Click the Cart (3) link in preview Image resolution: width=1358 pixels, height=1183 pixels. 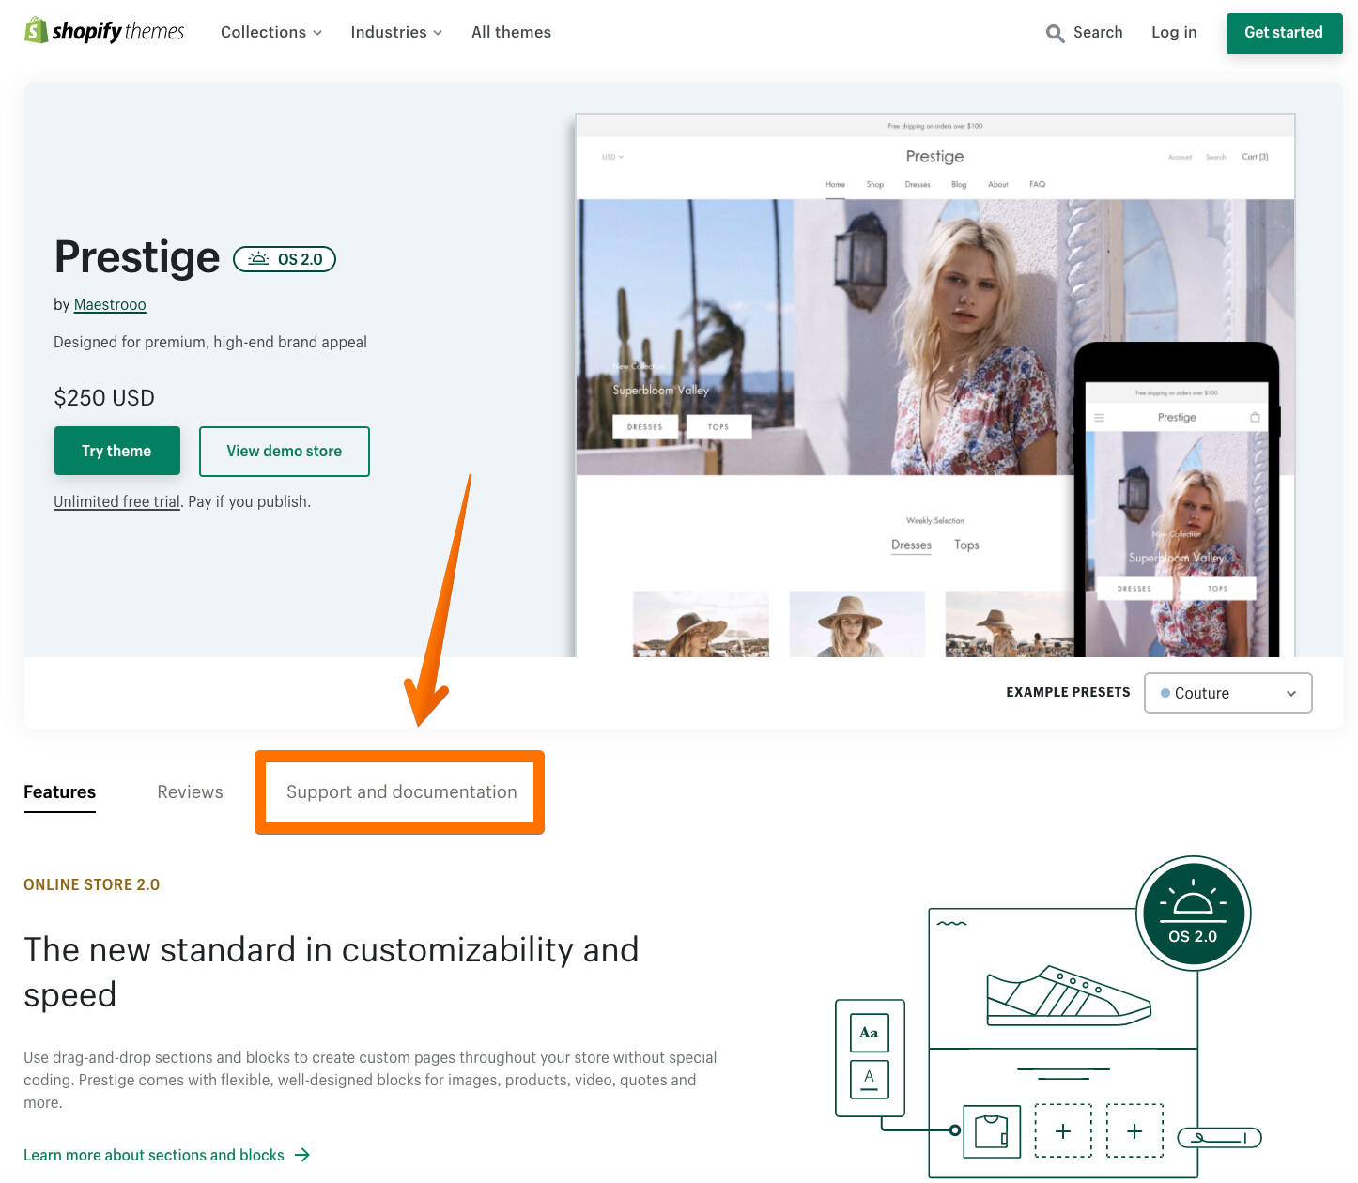[1255, 157]
